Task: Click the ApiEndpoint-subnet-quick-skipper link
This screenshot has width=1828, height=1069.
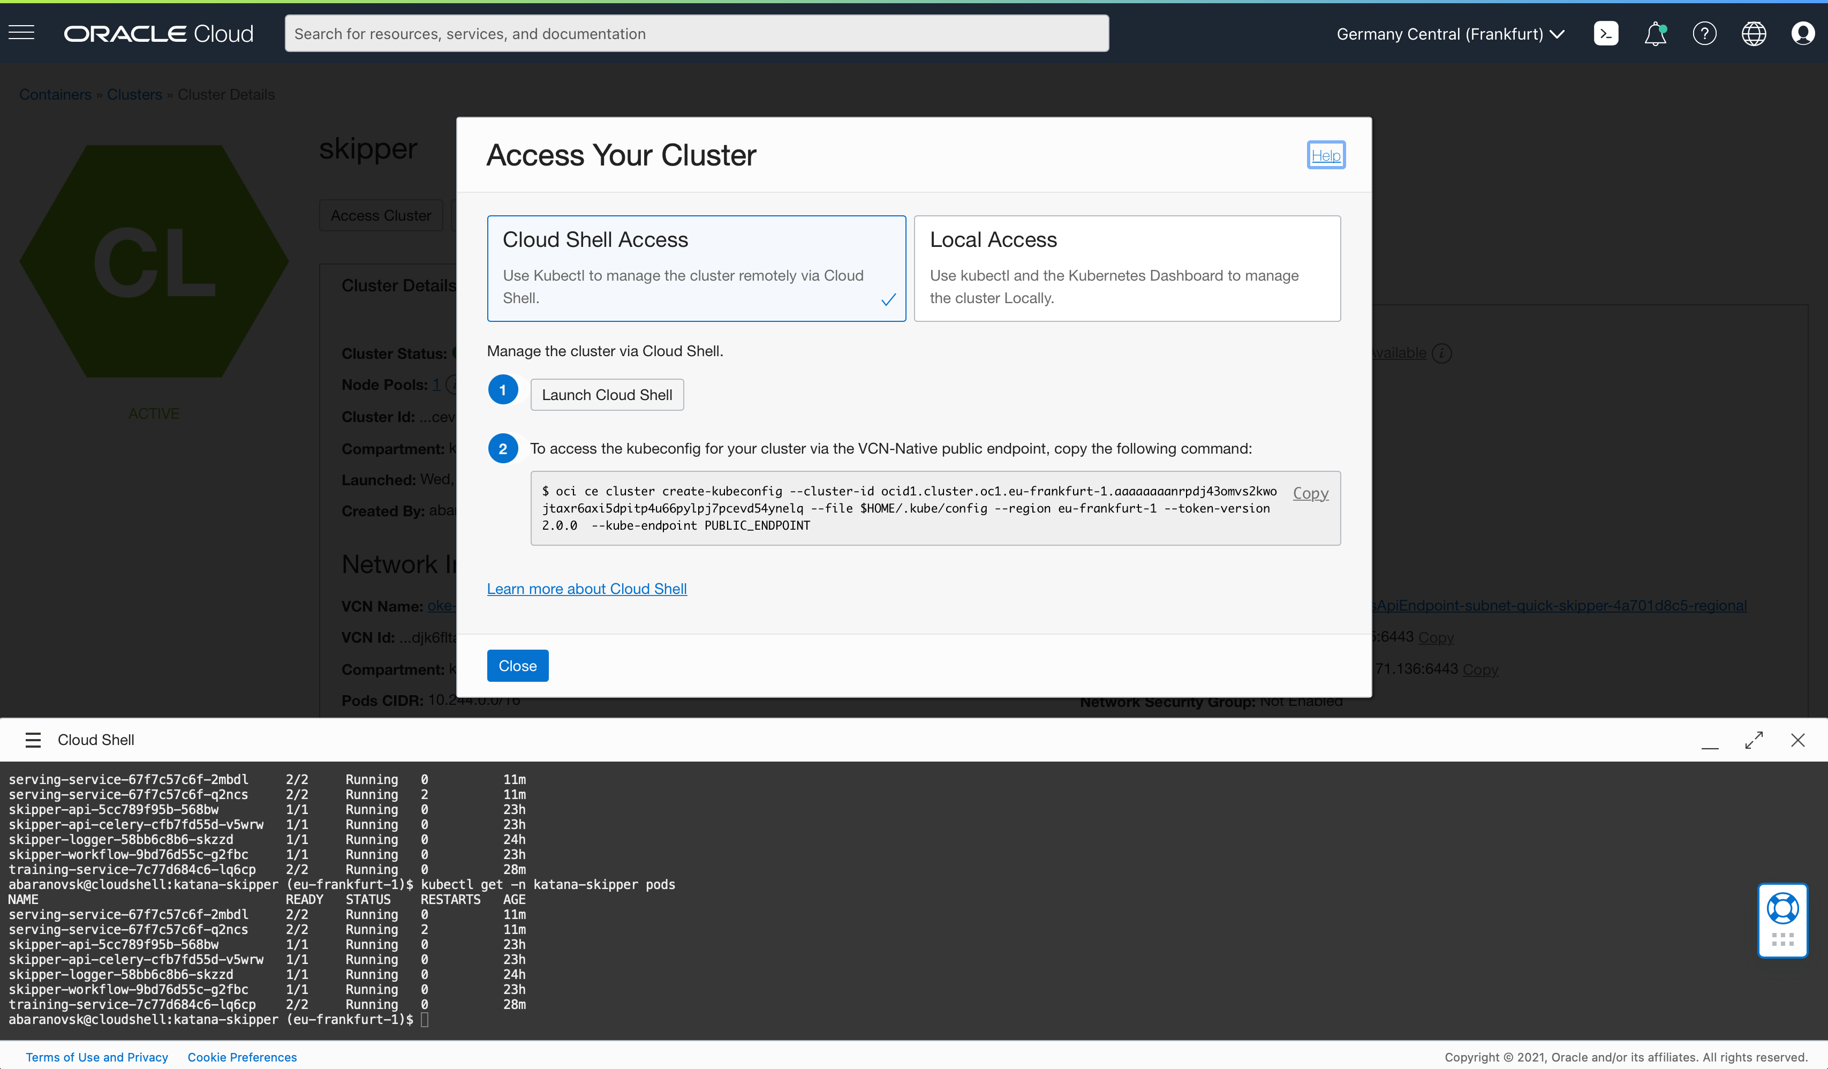Action: [1560, 605]
